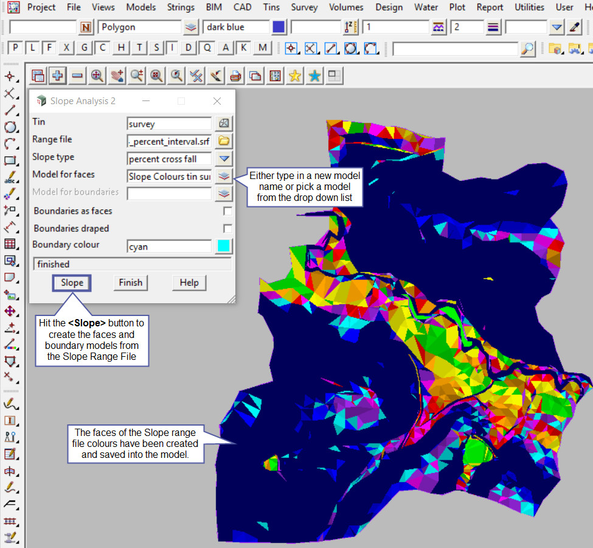
Task: Open the Survey menu
Action: (304, 7)
